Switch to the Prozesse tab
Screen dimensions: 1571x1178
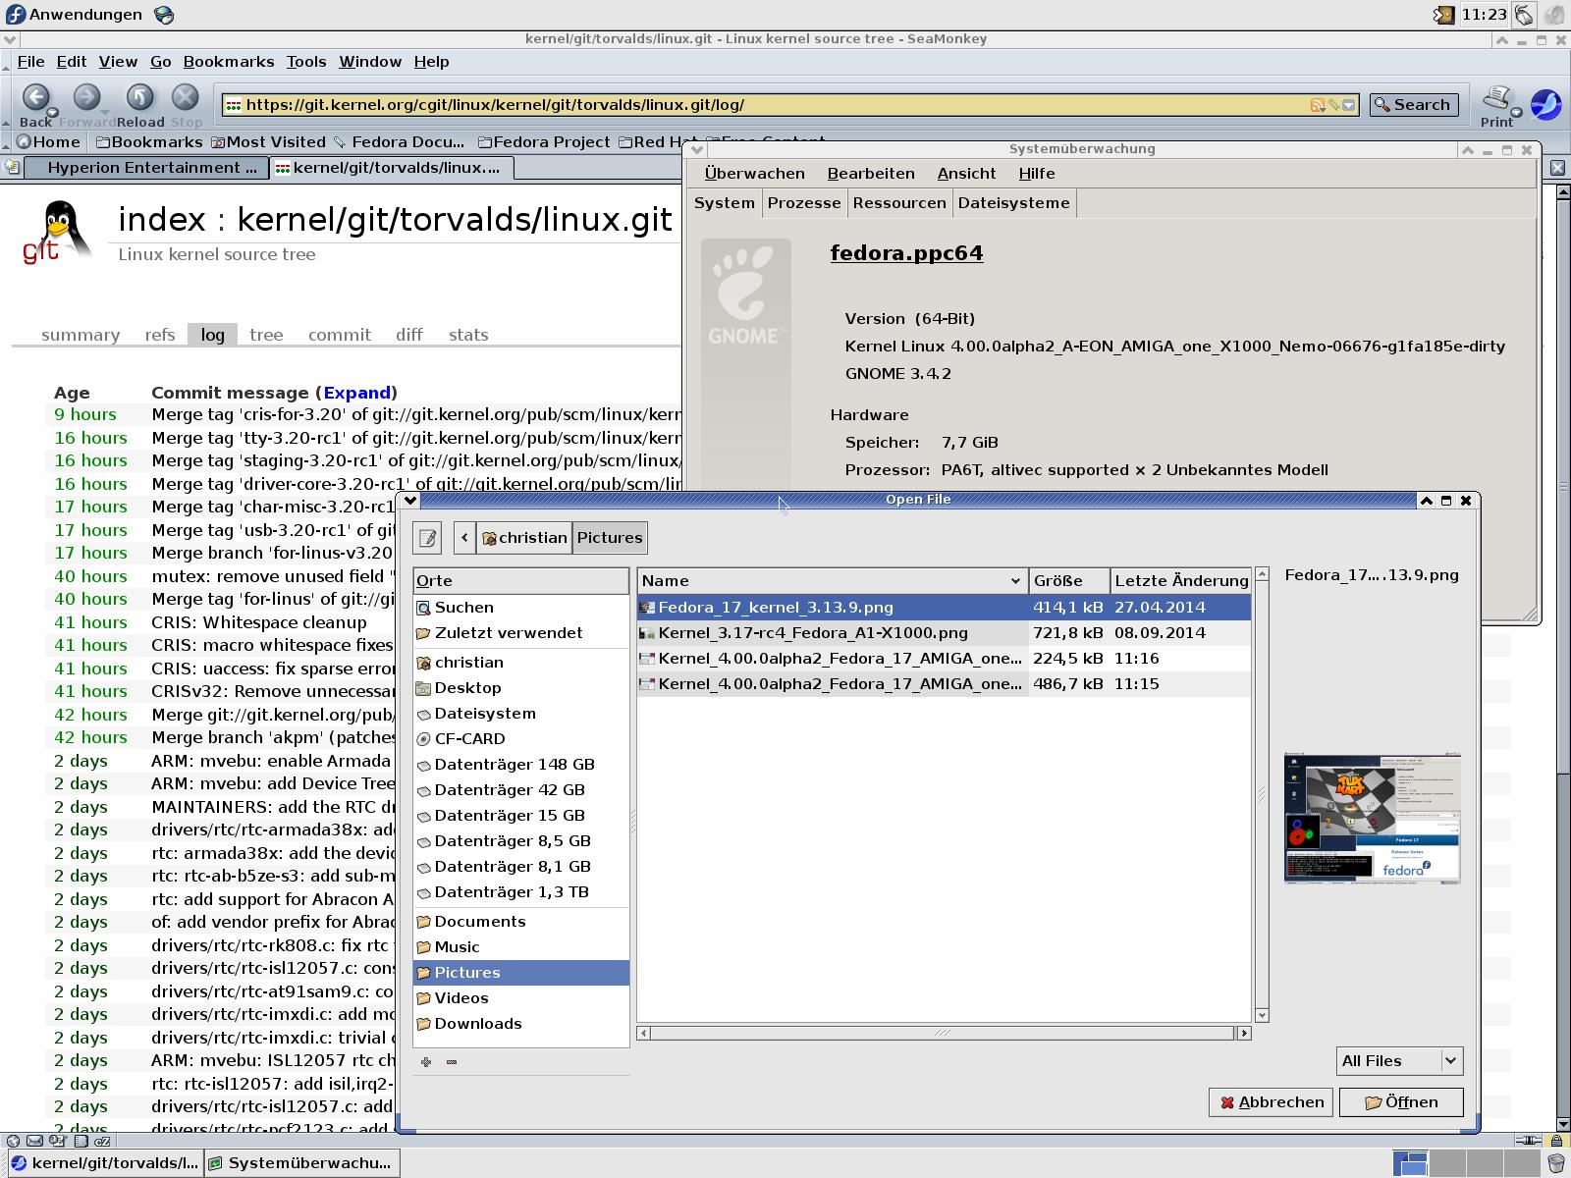(x=803, y=203)
